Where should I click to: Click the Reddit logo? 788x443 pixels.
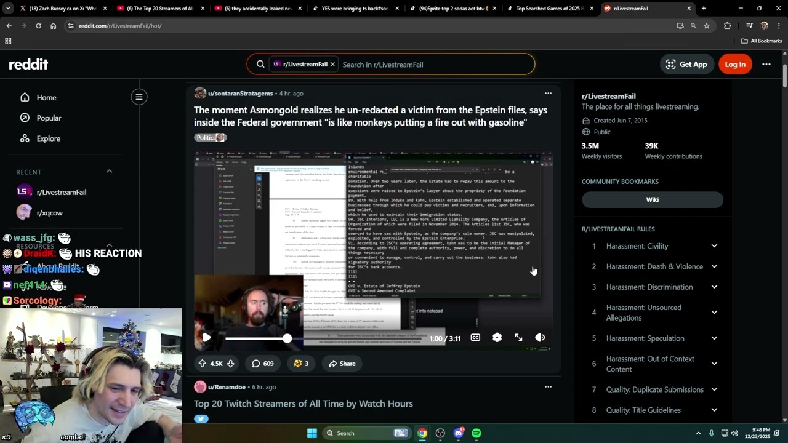pyautogui.click(x=28, y=64)
